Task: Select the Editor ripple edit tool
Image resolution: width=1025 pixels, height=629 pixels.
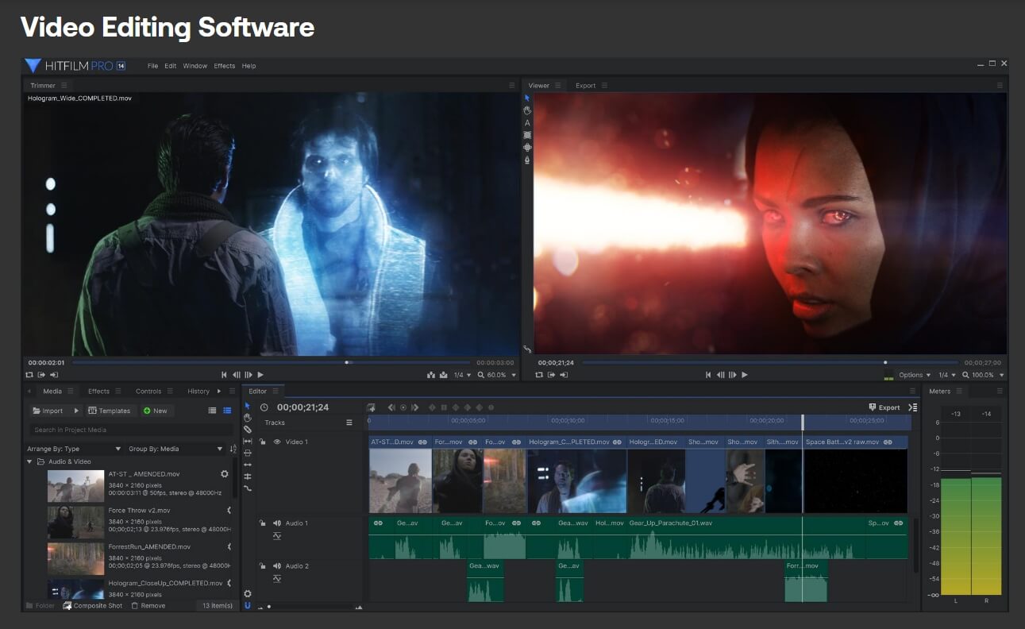Action: point(248,465)
